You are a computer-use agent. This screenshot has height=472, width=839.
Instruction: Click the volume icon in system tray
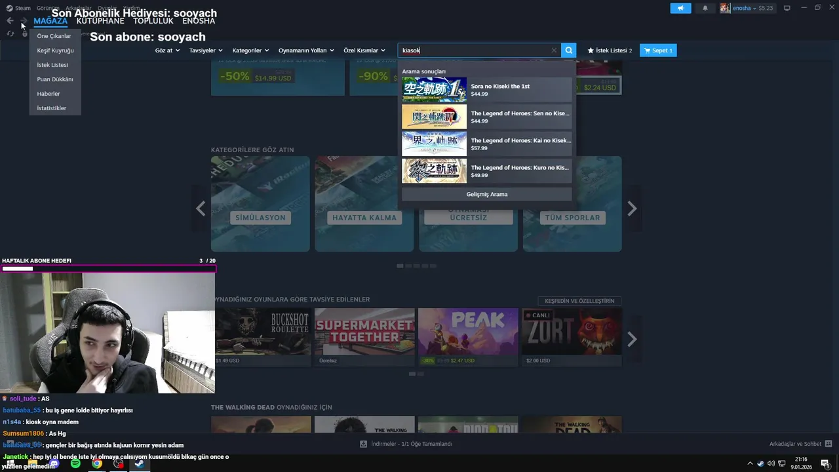771,463
